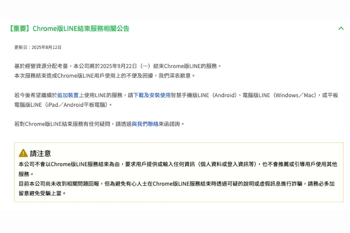Viewport: 350px width, 233px height.
Task: Click the sentence starting 本公司不會以Chrome版LINE
Action: coord(178,169)
